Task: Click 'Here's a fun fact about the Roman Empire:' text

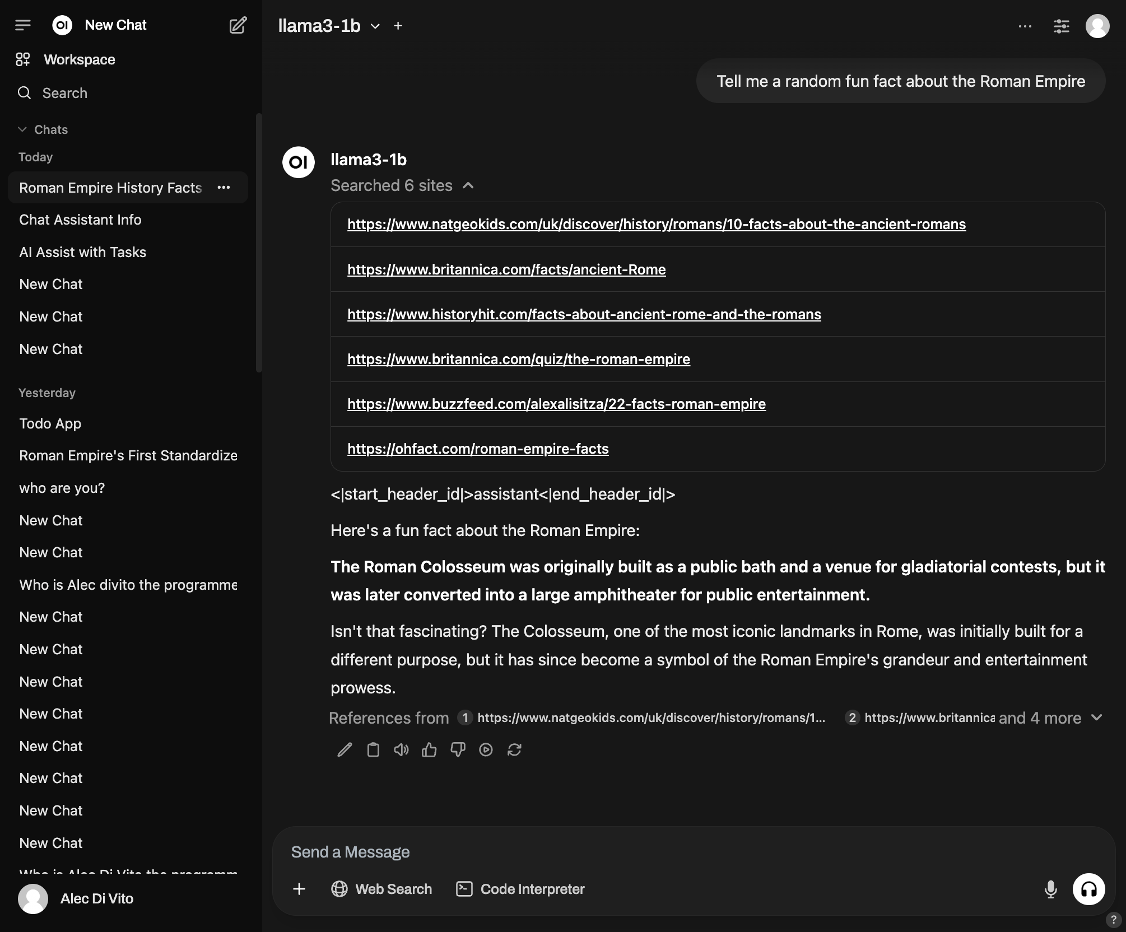Action: [x=485, y=530]
